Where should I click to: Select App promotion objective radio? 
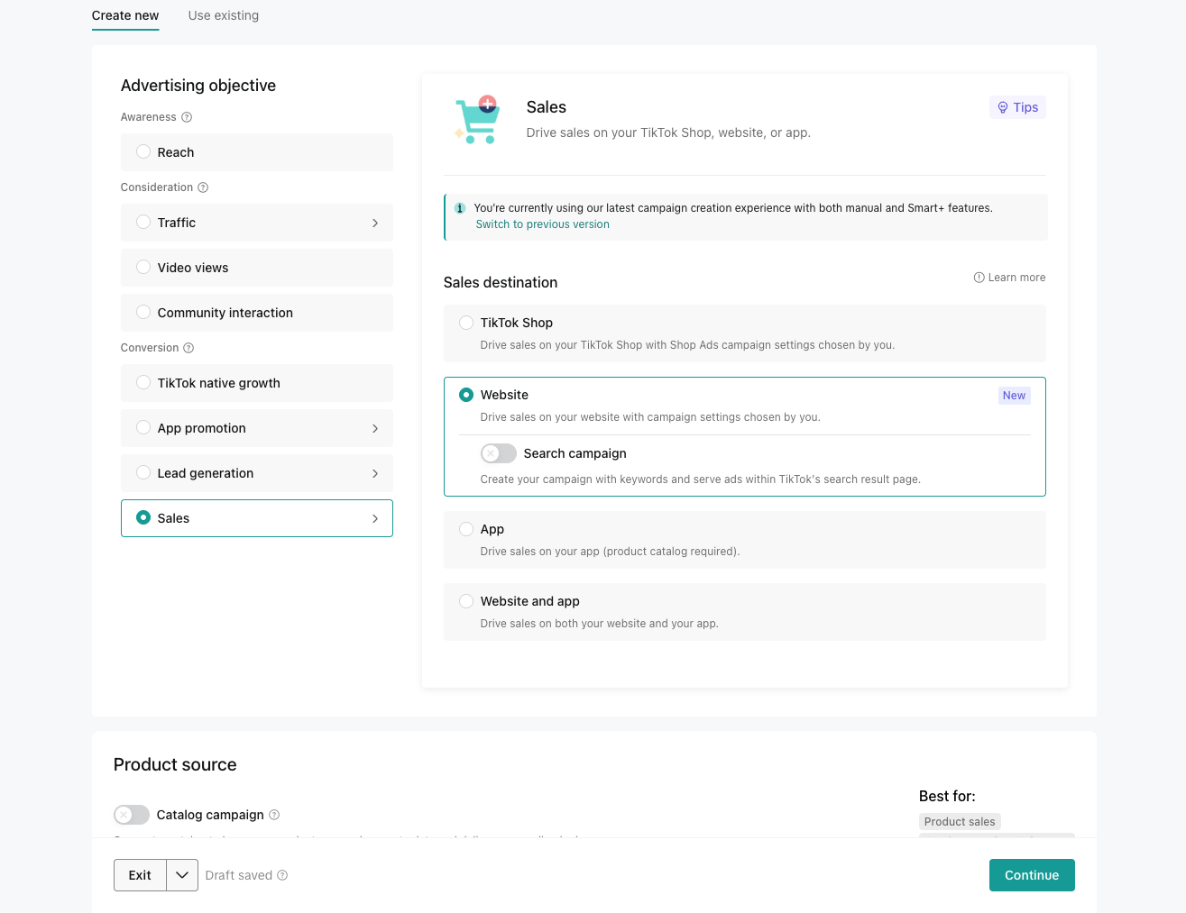pyautogui.click(x=143, y=427)
